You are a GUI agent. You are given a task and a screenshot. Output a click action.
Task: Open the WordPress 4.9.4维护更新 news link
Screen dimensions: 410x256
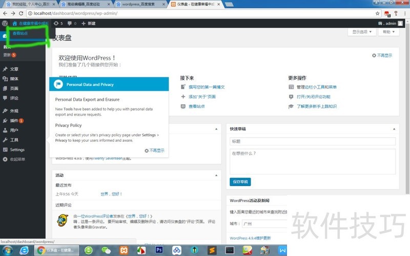pyautogui.click(x=250, y=238)
